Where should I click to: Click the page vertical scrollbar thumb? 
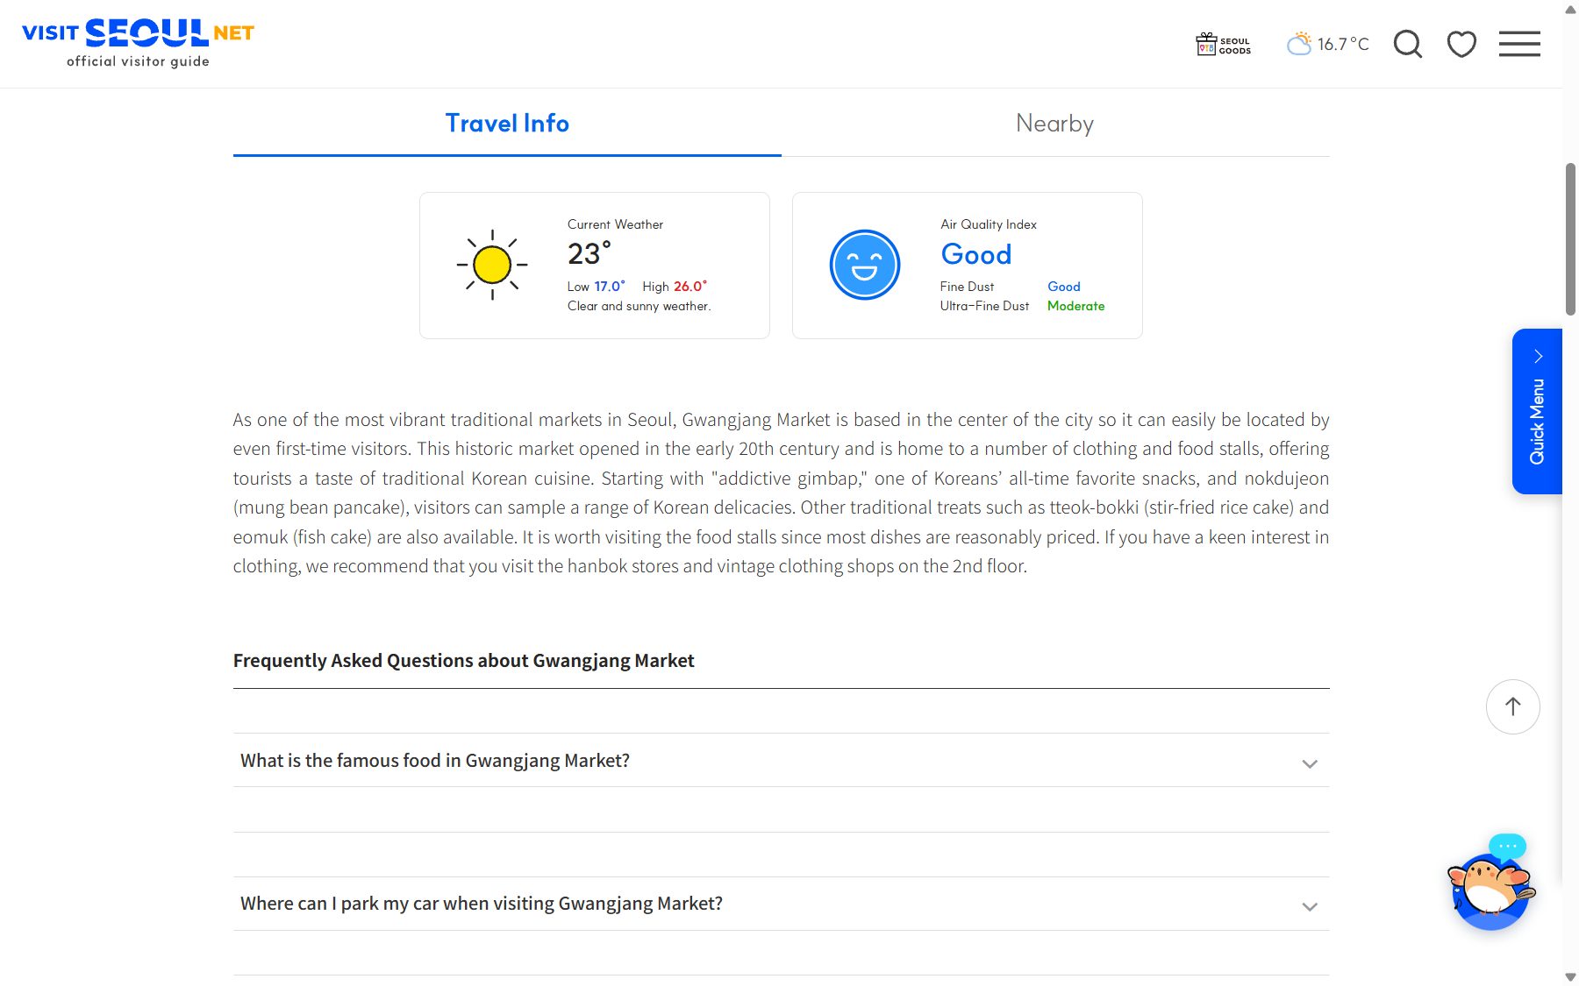point(1570,238)
